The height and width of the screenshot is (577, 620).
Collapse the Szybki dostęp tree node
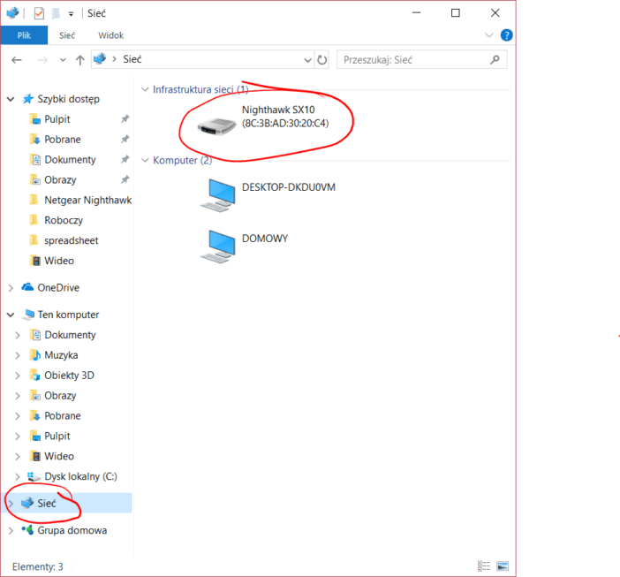(11, 99)
